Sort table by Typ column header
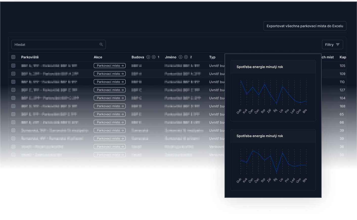This screenshot has height=220, width=357. [x=212, y=57]
